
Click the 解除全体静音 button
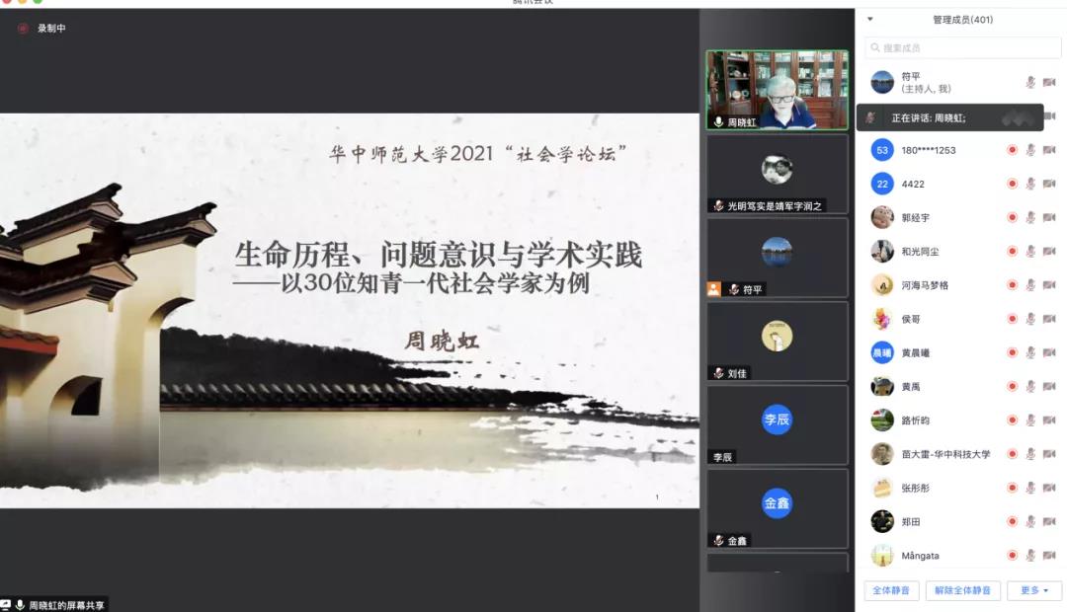pyautogui.click(x=962, y=590)
